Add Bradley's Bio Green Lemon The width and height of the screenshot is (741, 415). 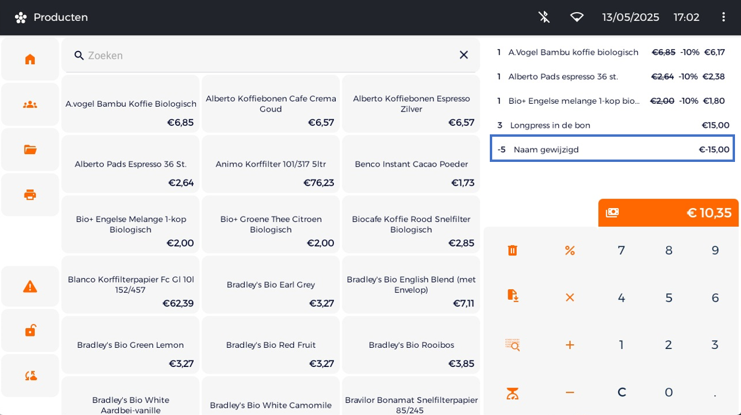coord(131,345)
